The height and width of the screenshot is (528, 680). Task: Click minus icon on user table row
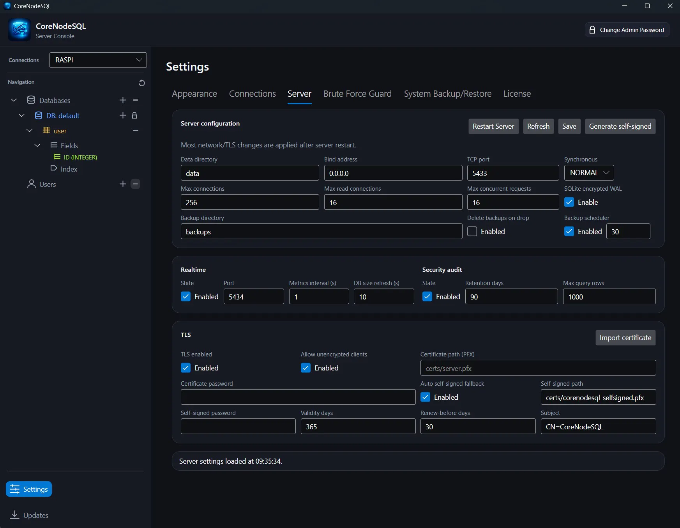click(x=136, y=131)
